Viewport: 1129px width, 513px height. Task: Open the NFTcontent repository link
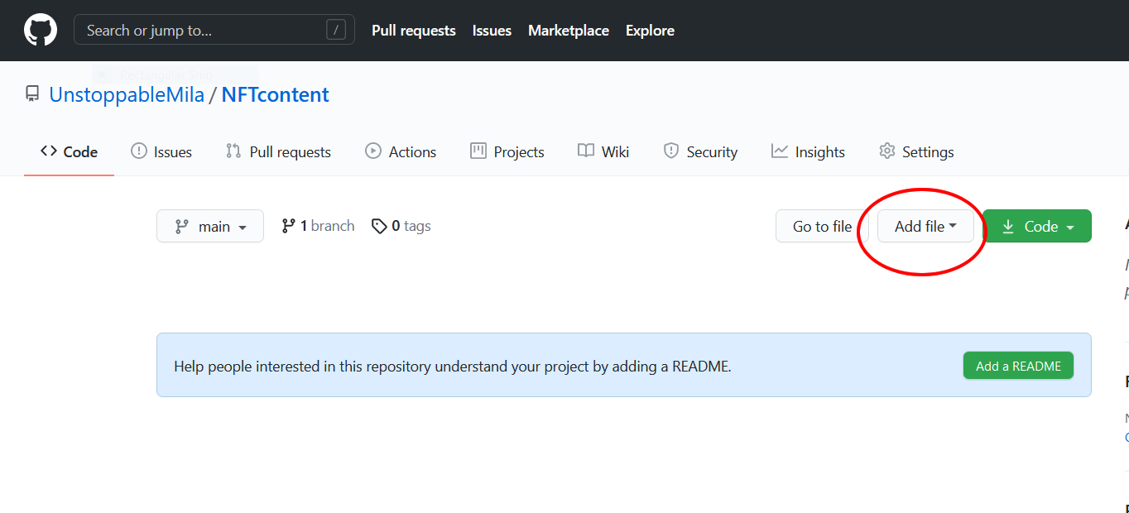[x=276, y=94]
